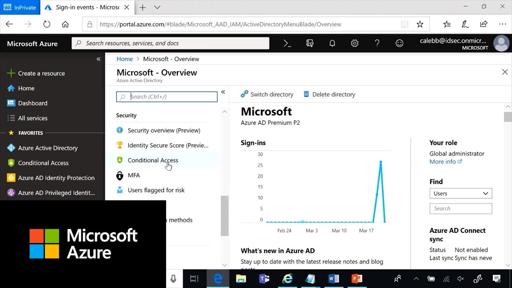Viewport: 512px width, 288px height.
Task: Click the add notes pen icon
Action: 465,24
